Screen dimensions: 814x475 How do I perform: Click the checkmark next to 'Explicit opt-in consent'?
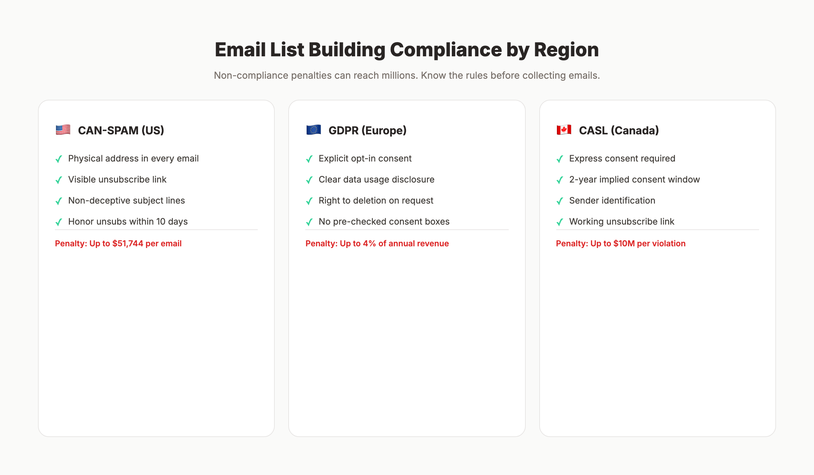309,159
